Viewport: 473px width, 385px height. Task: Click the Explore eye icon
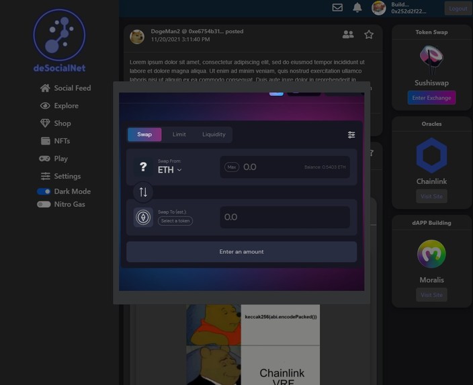pos(45,105)
